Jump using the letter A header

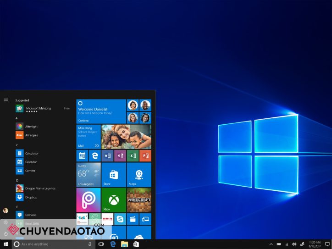point(17,118)
